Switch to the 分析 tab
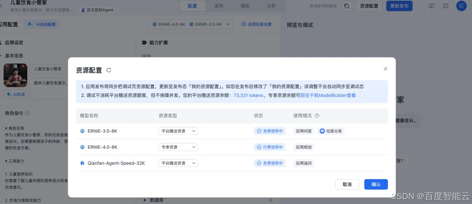This screenshot has width=472, height=204. tap(271, 6)
